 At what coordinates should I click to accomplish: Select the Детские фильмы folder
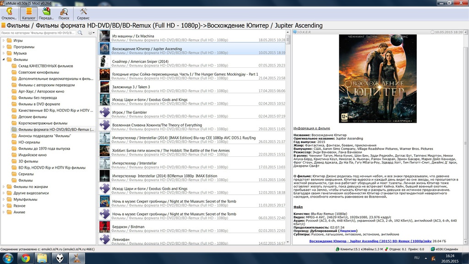(33, 117)
